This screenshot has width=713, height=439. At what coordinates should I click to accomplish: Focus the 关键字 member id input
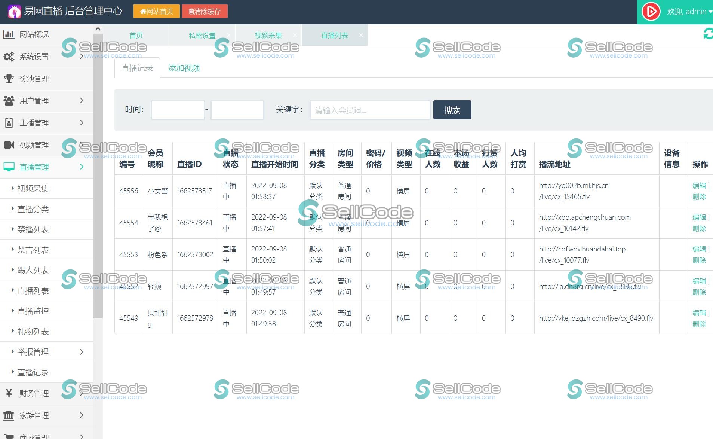(x=370, y=110)
